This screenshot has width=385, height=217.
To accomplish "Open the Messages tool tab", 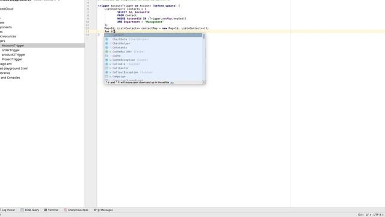I will [x=103, y=210].
